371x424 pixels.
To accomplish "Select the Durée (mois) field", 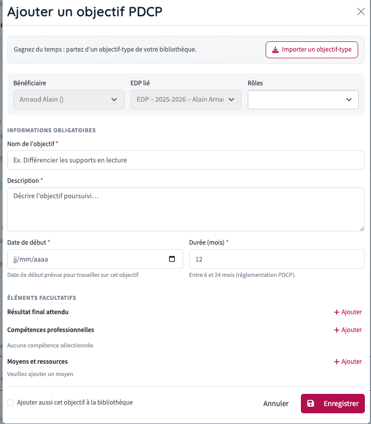I will (x=277, y=259).
